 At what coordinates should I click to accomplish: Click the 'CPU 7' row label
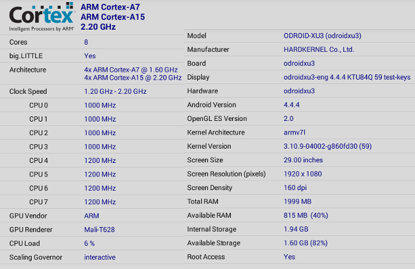point(39,202)
